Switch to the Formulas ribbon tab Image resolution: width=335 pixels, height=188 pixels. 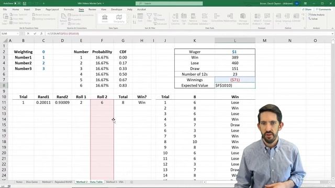click(69, 9)
